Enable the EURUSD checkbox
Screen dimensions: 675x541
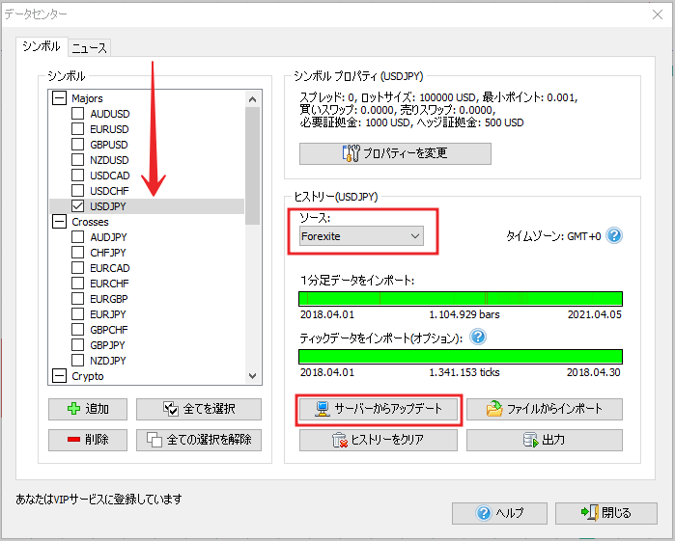pyautogui.click(x=77, y=129)
